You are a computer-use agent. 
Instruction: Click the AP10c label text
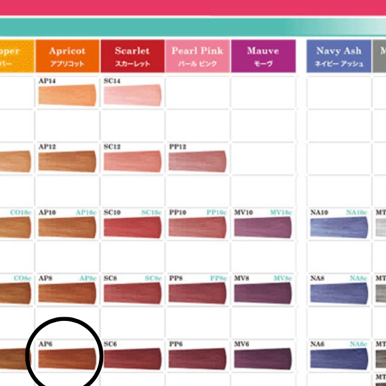[86, 212]
